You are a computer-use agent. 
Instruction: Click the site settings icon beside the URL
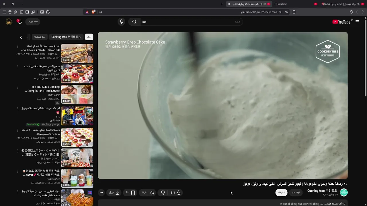pos(286,12)
